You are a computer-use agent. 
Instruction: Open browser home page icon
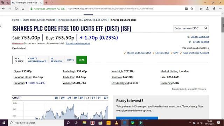pyautogui.click(x=23, y=9)
